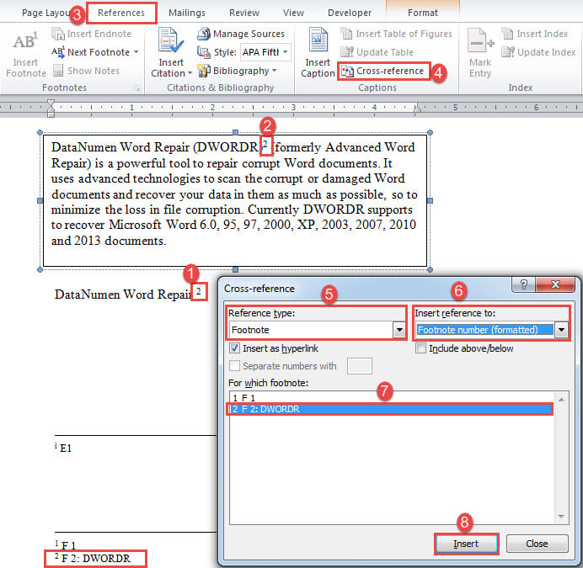Image resolution: width=583 pixels, height=568 pixels.
Task: Open the View tab
Action: point(293,13)
